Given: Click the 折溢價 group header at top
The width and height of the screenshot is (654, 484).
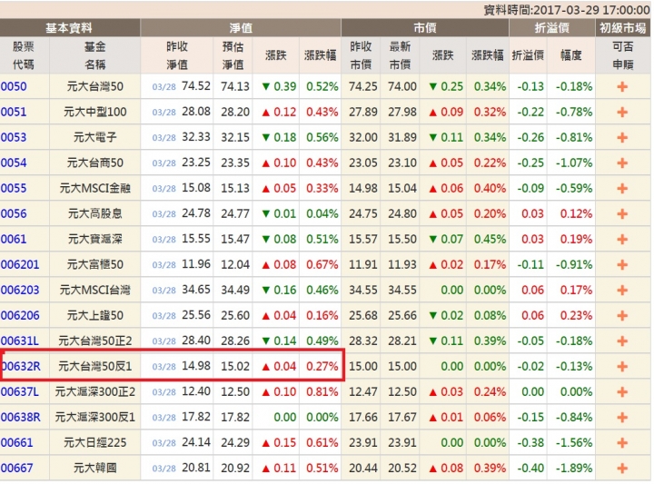Looking at the screenshot, I should [x=552, y=28].
